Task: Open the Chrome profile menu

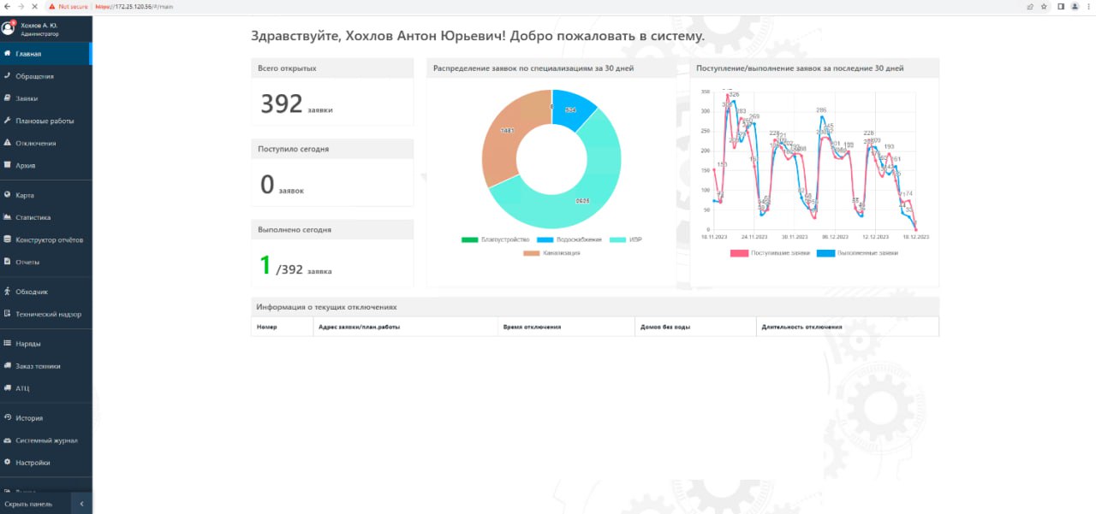Action: tap(1074, 6)
